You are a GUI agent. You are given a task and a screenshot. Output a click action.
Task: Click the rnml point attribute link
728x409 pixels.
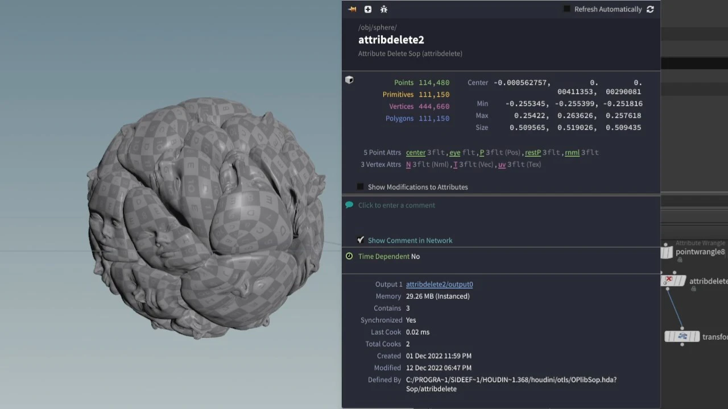pos(572,152)
